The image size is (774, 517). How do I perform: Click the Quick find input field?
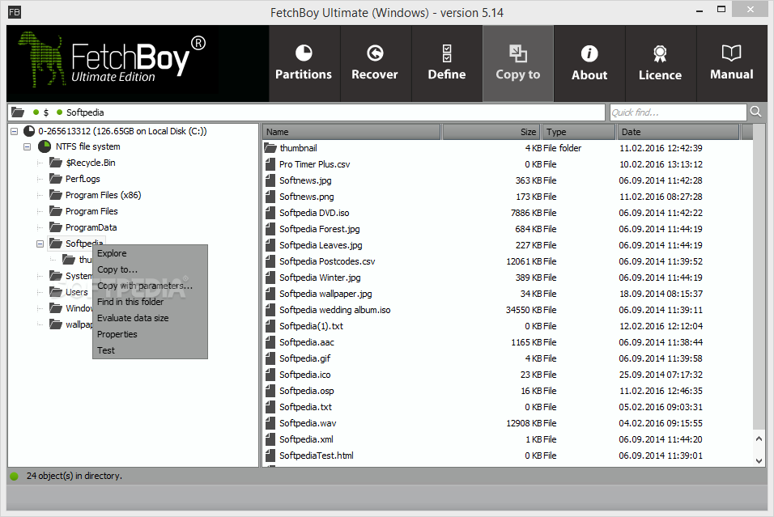(678, 112)
